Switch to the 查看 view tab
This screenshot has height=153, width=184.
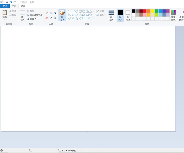[x=23, y=6]
